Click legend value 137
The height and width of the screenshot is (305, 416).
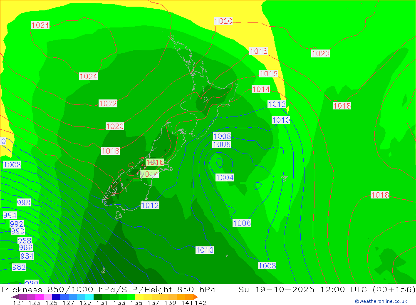(153, 303)
